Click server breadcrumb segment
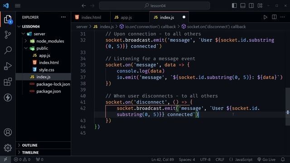290x163 pixels. tap(82, 27)
